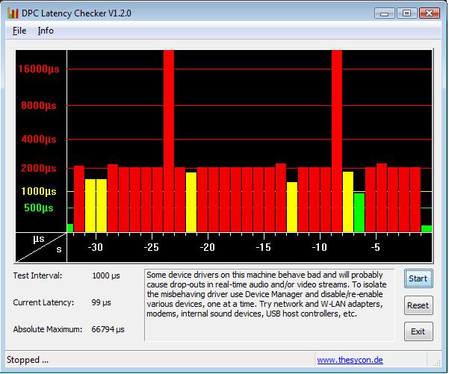This screenshot has height=374, width=449.
Task: Click the Reset button
Action: click(x=418, y=305)
